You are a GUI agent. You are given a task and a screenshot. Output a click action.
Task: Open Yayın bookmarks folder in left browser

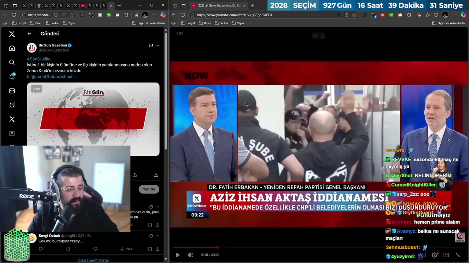coord(69,23)
